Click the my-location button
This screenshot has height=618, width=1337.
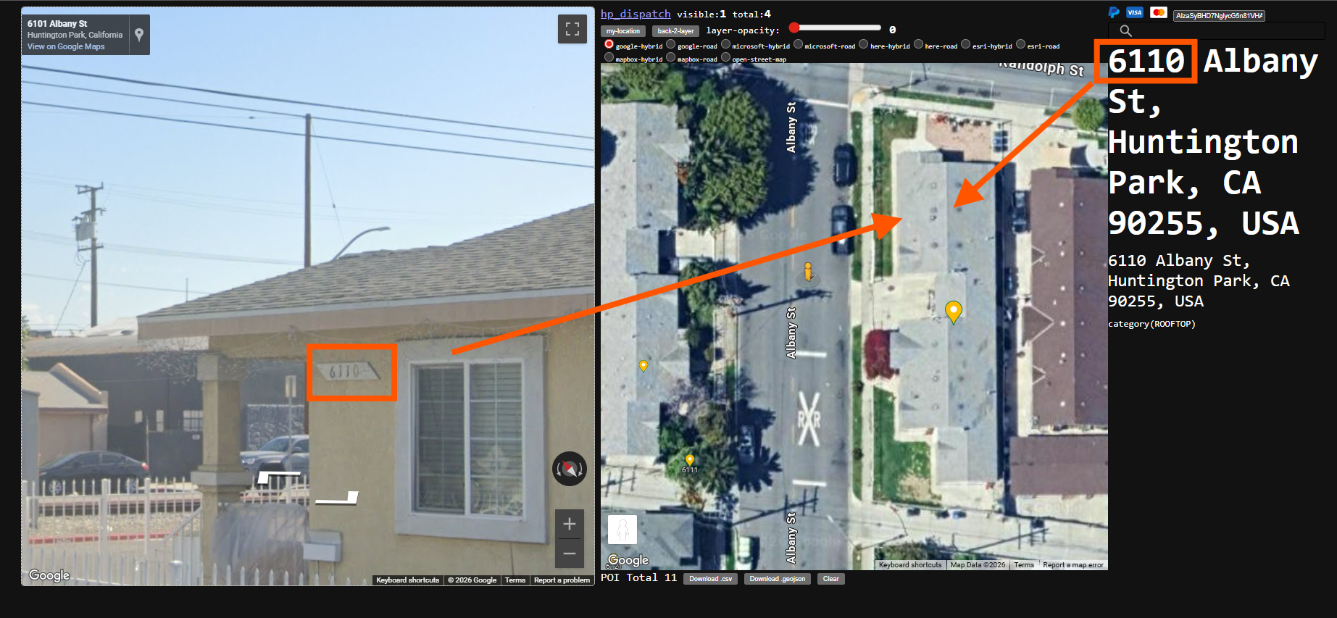[x=623, y=31]
